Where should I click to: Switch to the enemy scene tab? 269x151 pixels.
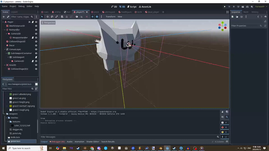coord(56,12)
